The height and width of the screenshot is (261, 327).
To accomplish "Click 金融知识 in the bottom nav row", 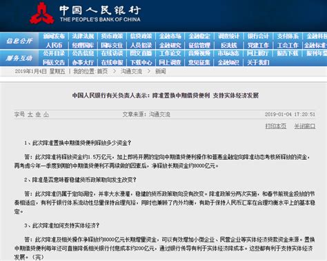I will [228, 63].
